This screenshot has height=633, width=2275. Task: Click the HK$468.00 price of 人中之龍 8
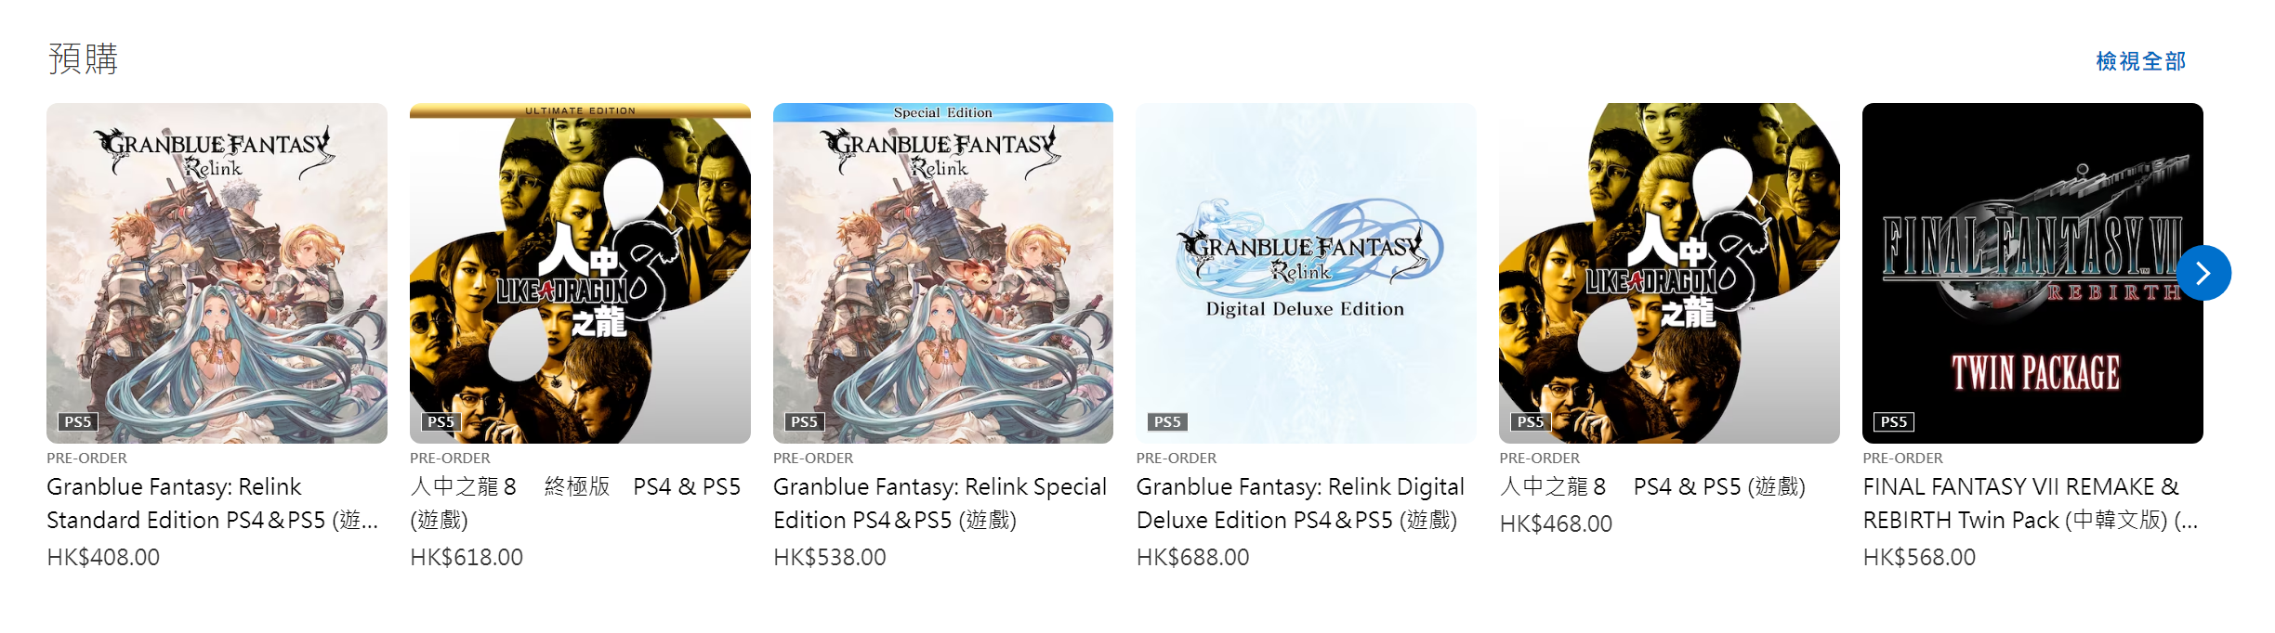[1556, 523]
